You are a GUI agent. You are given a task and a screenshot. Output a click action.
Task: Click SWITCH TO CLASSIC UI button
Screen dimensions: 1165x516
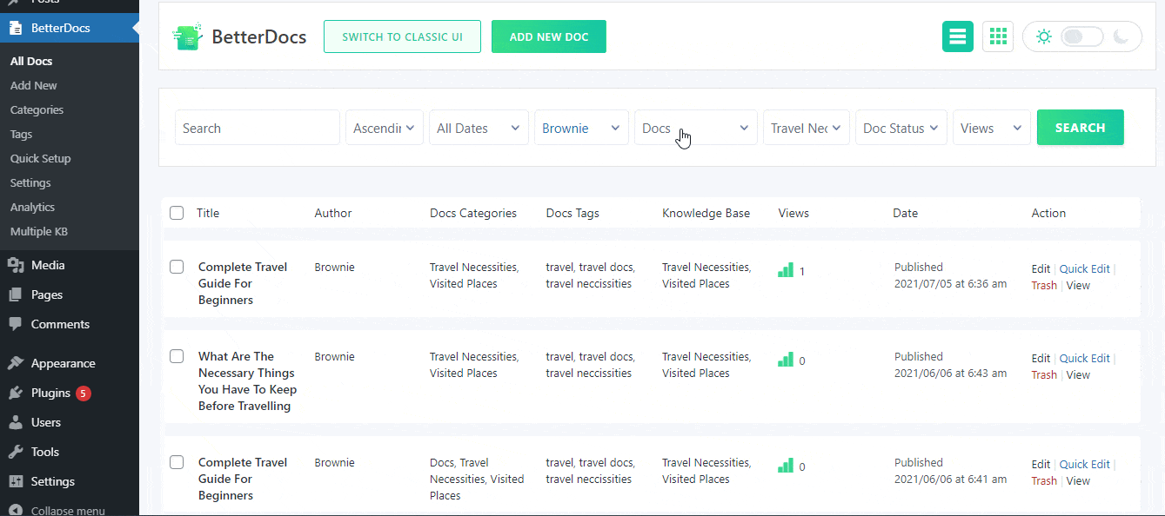(402, 36)
